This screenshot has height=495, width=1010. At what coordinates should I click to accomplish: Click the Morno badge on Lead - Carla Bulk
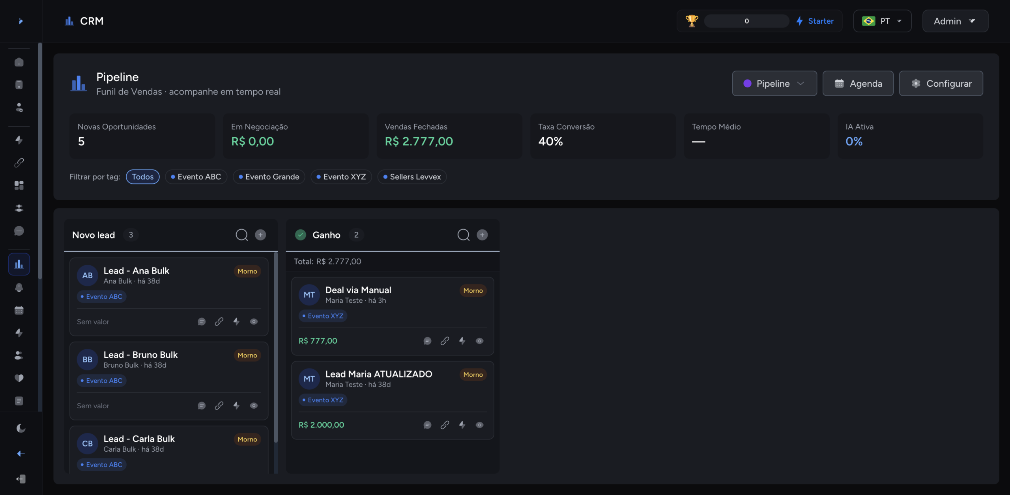click(247, 439)
